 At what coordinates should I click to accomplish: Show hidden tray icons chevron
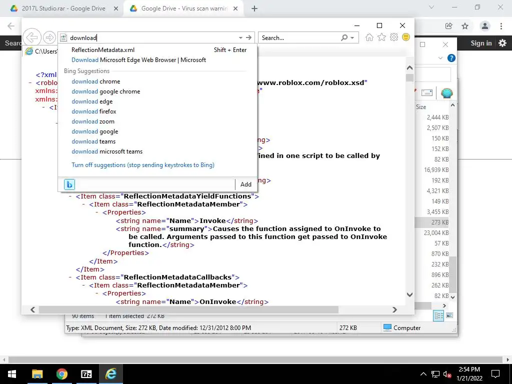pos(423,374)
